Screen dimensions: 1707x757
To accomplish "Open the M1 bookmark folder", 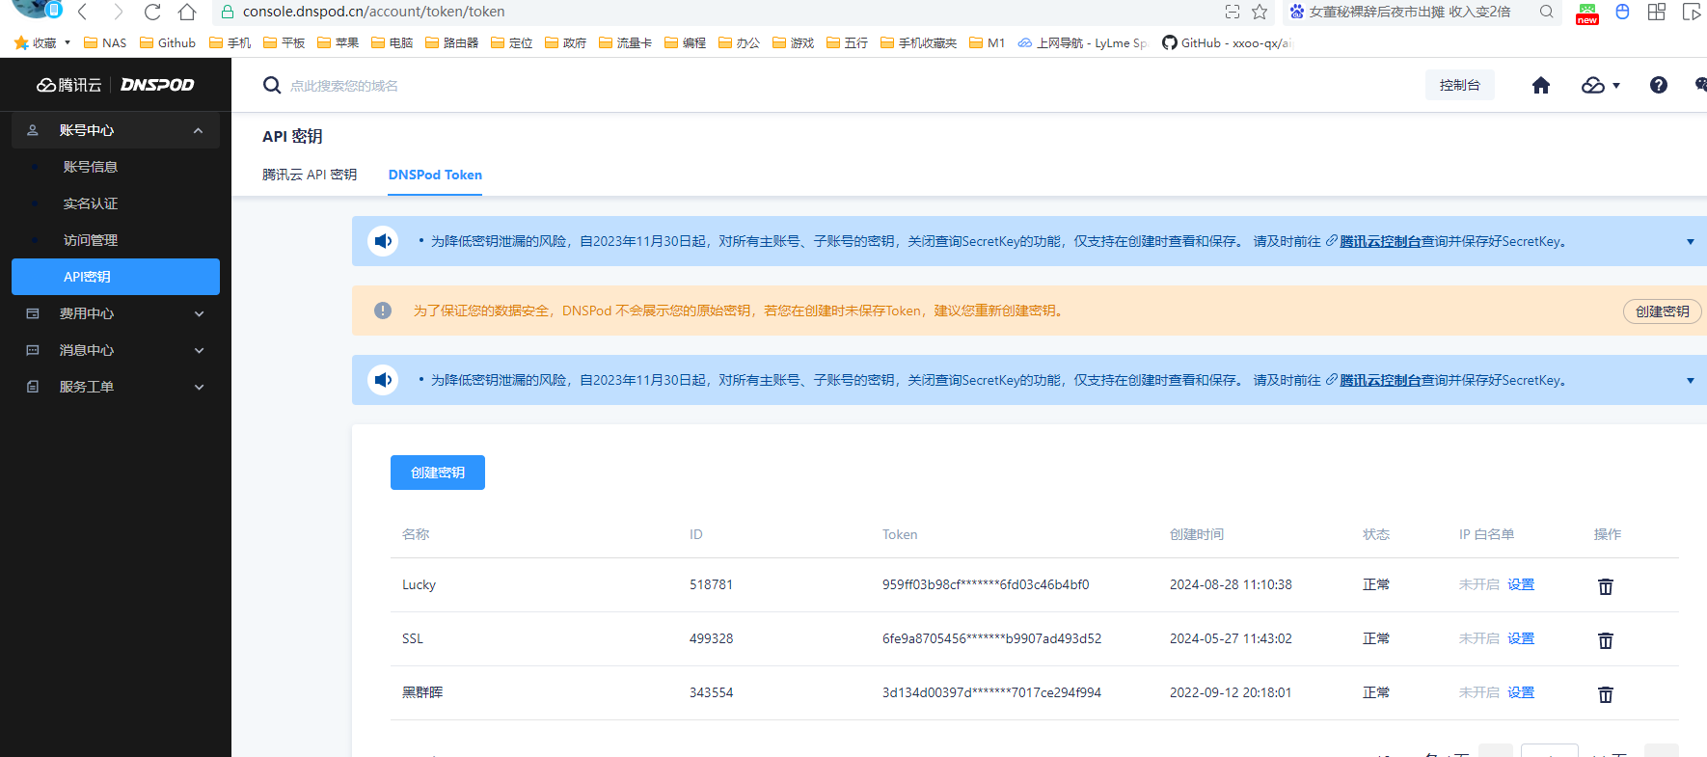I will pyautogui.click(x=987, y=42).
